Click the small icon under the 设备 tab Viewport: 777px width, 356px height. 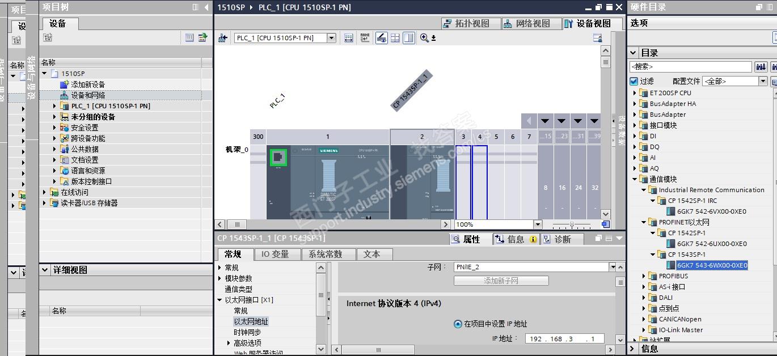pyautogui.click(x=48, y=37)
